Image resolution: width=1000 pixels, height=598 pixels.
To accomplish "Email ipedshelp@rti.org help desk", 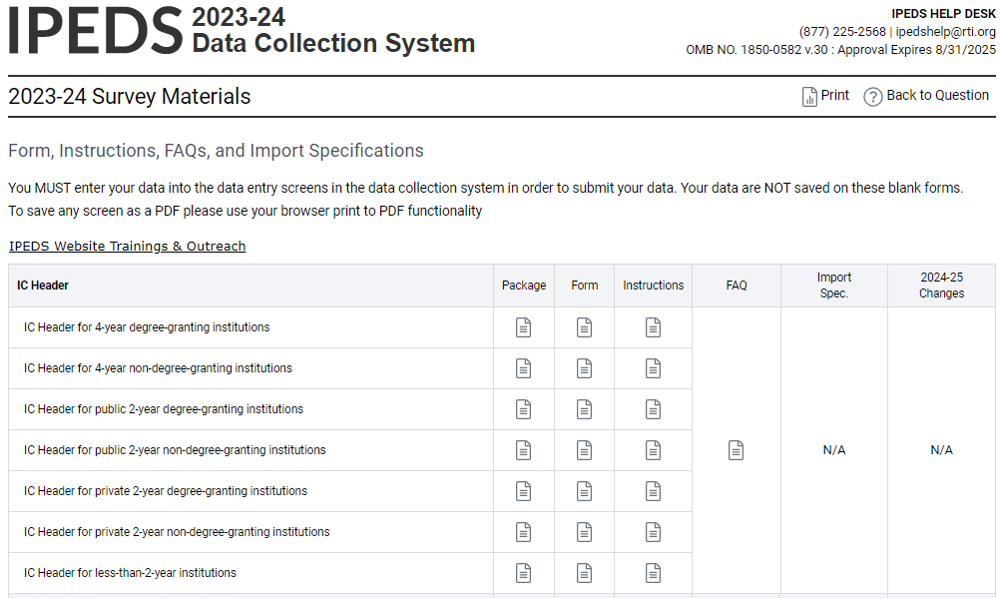I will (945, 32).
